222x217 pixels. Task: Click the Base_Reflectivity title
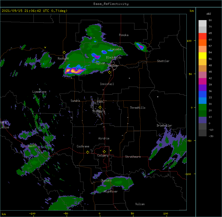point(111,4)
